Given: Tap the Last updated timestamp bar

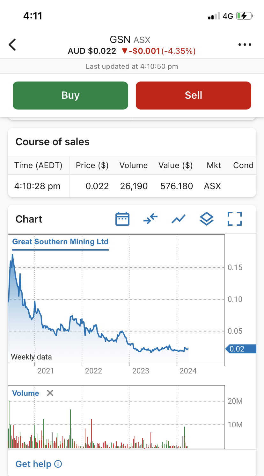Looking at the screenshot, I should (x=132, y=67).
